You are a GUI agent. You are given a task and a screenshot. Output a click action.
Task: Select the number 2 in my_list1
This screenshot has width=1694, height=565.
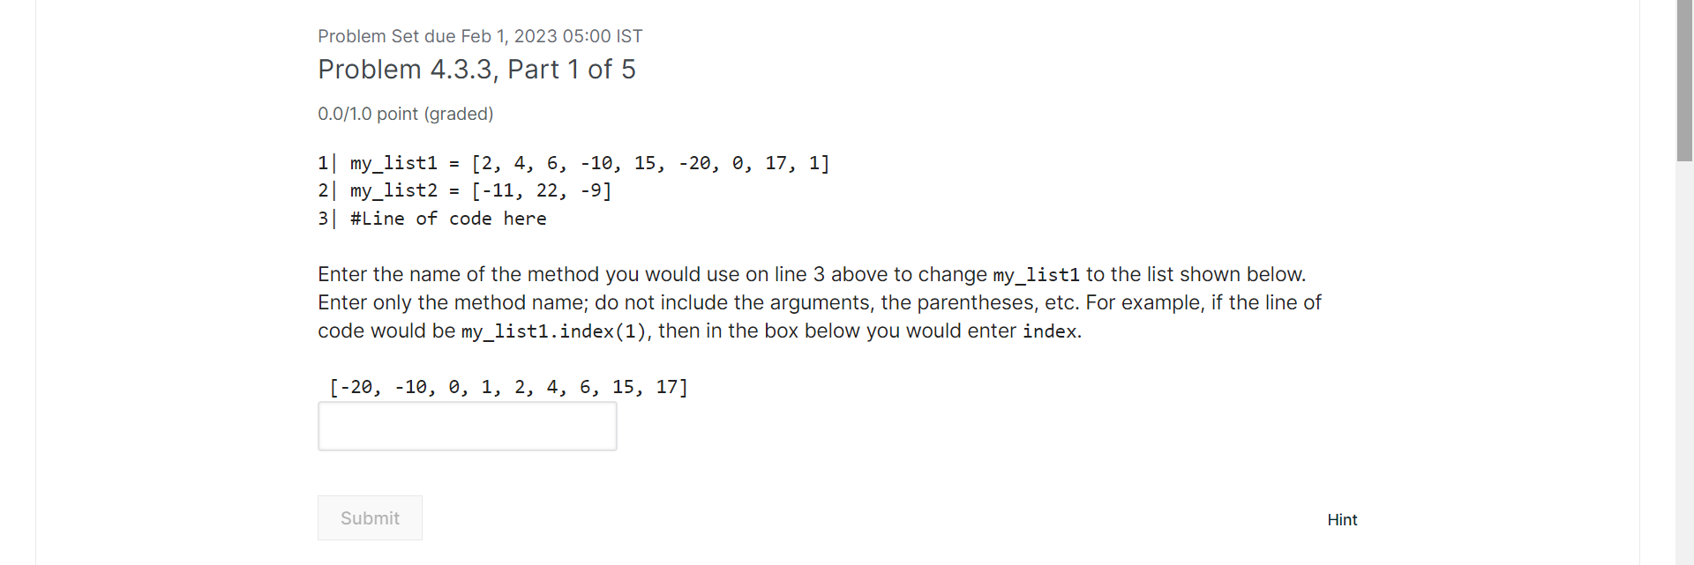(x=482, y=163)
